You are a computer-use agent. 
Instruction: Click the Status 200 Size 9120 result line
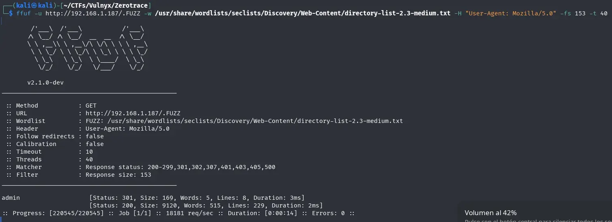(206, 205)
